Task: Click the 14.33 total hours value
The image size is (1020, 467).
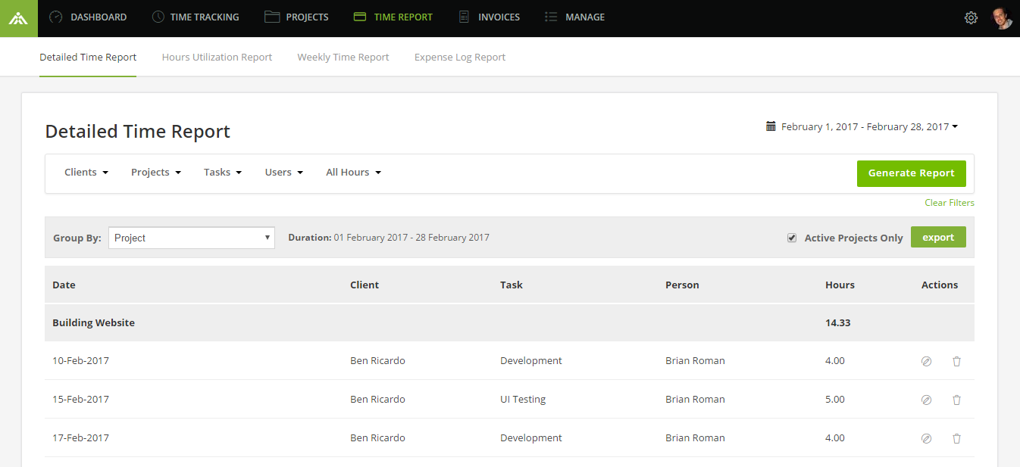Action: [838, 322]
